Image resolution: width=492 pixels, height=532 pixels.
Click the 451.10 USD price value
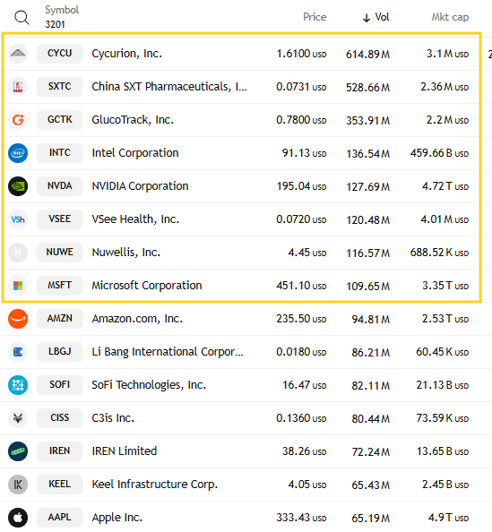(x=301, y=286)
